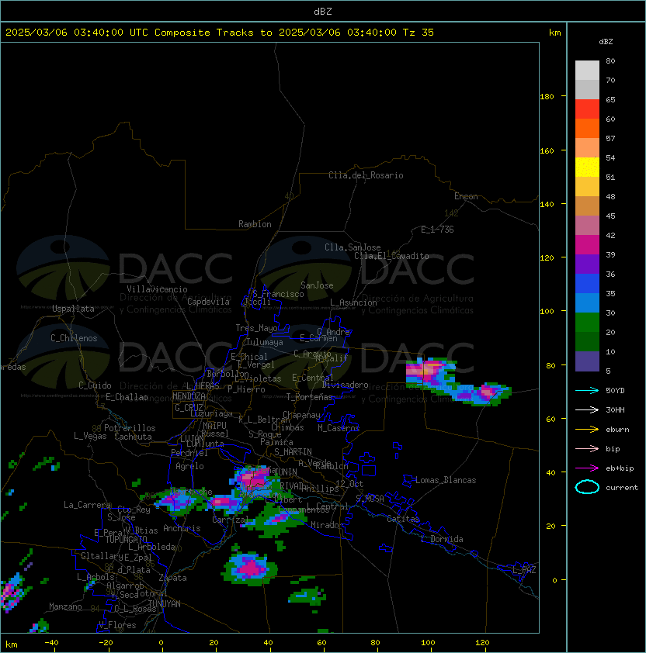The image size is (646, 653).
Task: Click the 'dBZ' title at the top center
Action: click(323, 12)
